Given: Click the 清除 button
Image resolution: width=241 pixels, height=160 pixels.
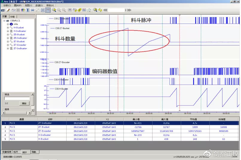Looking at the screenshot, I should [x=24, y=103].
